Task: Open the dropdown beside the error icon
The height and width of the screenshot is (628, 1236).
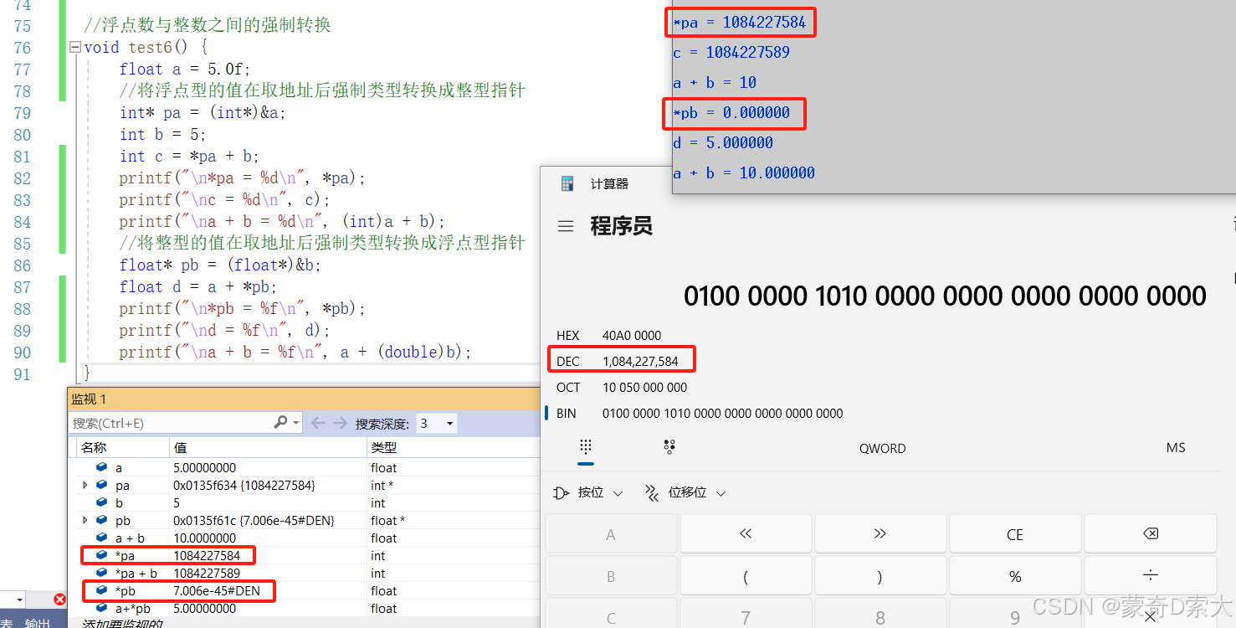Action: [18, 600]
